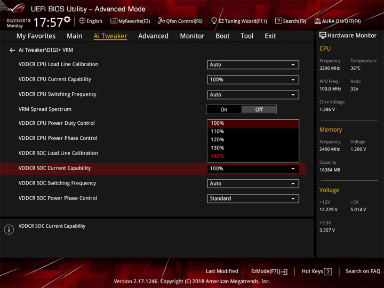This screenshot has height=288, width=384.
Task: Set VRM Spread Spectrum to Off
Action: coord(259,109)
